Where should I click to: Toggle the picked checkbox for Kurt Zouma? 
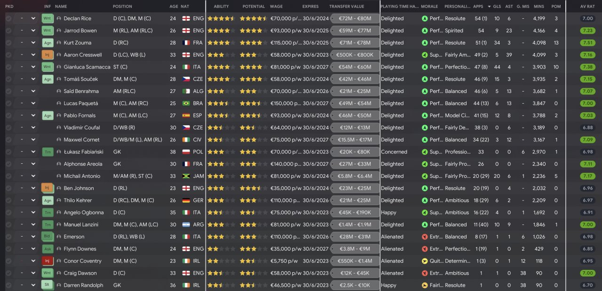(x=8, y=43)
